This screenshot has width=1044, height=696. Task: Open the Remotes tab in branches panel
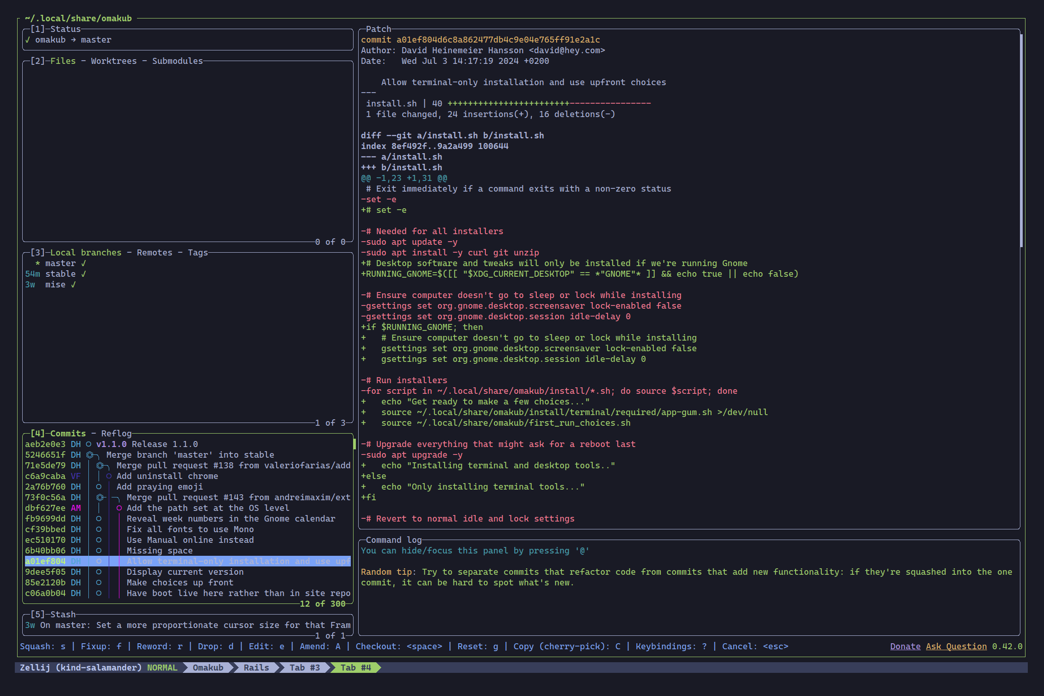pos(155,253)
